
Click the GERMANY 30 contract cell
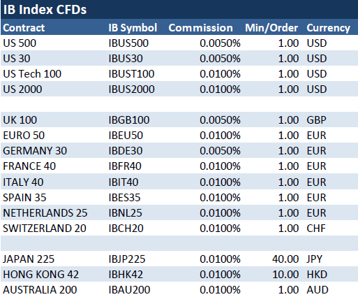click(35, 151)
